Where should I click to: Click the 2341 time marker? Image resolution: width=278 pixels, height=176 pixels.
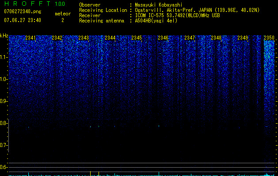click(30, 38)
